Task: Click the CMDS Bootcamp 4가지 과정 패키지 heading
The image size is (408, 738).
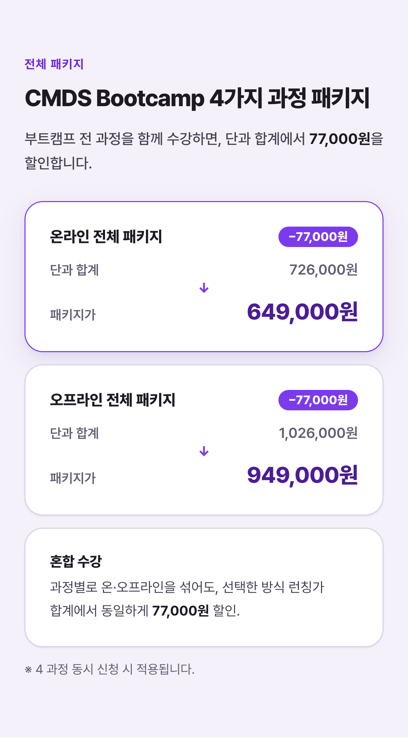Action: [197, 98]
